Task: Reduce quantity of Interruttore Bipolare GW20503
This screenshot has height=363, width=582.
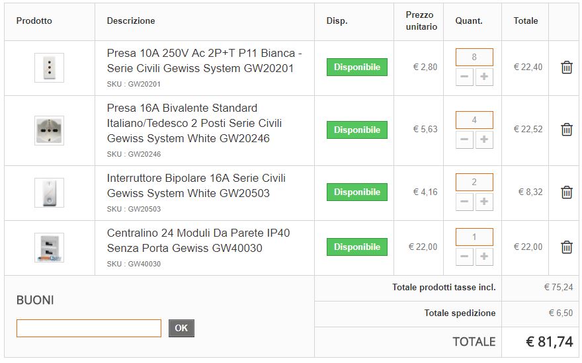Action: (x=464, y=202)
